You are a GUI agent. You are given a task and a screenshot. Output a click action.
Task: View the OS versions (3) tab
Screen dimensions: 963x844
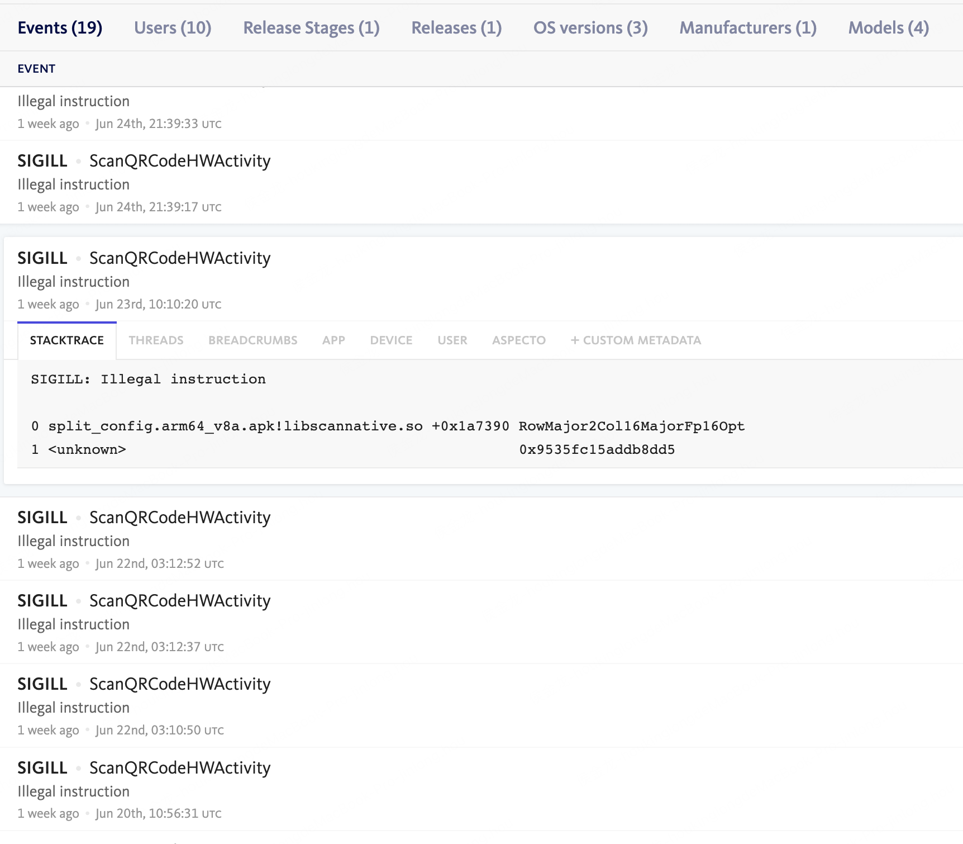point(590,27)
